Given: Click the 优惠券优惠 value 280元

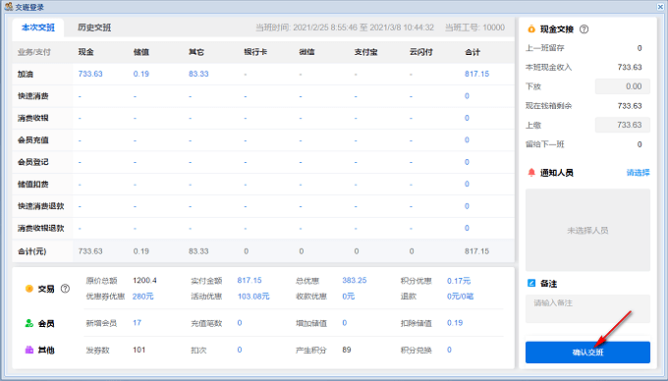Looking at the screenshot, I should coord(142,297).
